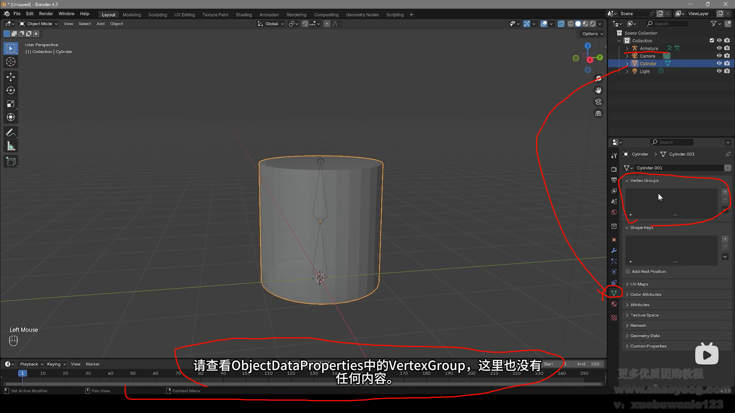The height and width of the screenshot is (413, 735).
Task: Open the Object Data properties tab
Action: pyautogui.click(x=614, y=293)
